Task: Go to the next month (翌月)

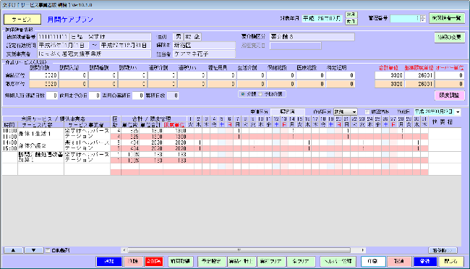Action: [351, 14]
